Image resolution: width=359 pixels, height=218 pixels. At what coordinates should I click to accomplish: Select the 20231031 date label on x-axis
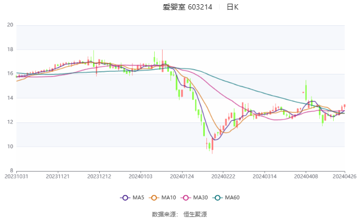(17, 176)
